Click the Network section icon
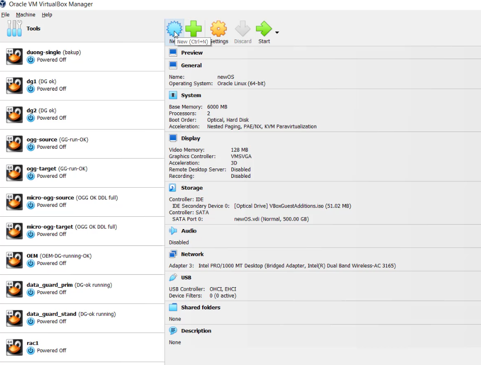 pos(173,254)
